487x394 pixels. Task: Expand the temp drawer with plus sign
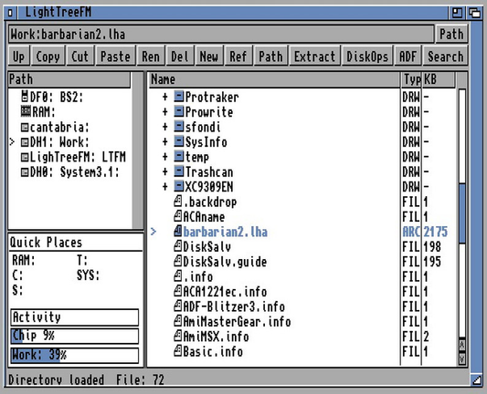(164, 157)
